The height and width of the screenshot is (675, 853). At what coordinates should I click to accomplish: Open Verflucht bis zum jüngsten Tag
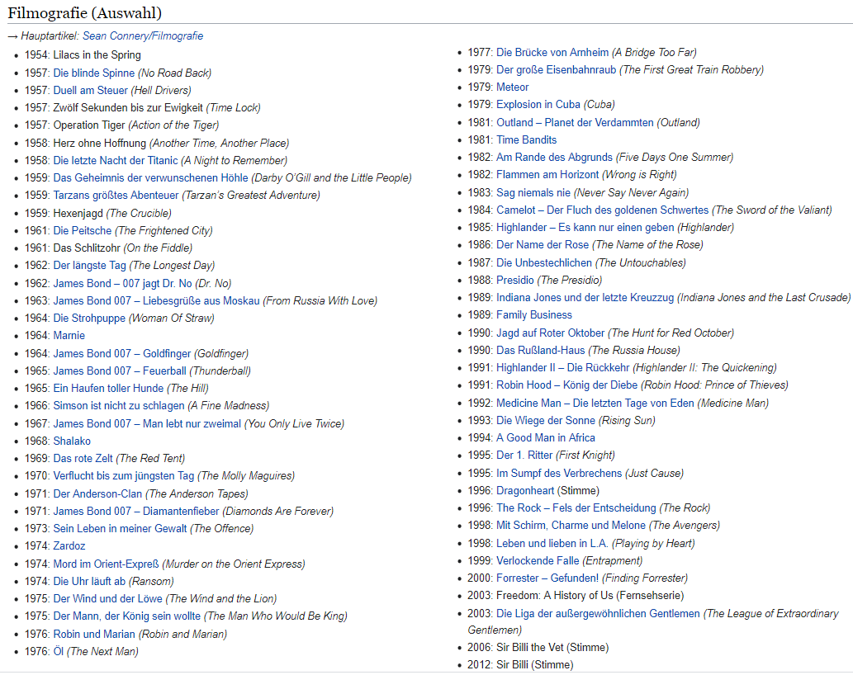[x=124, y=475]
